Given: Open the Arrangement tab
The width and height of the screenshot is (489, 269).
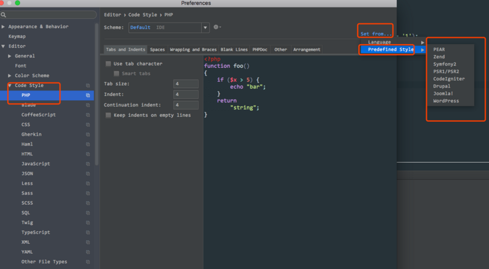Looking at the screenshot, I should (x=307, y=50).
